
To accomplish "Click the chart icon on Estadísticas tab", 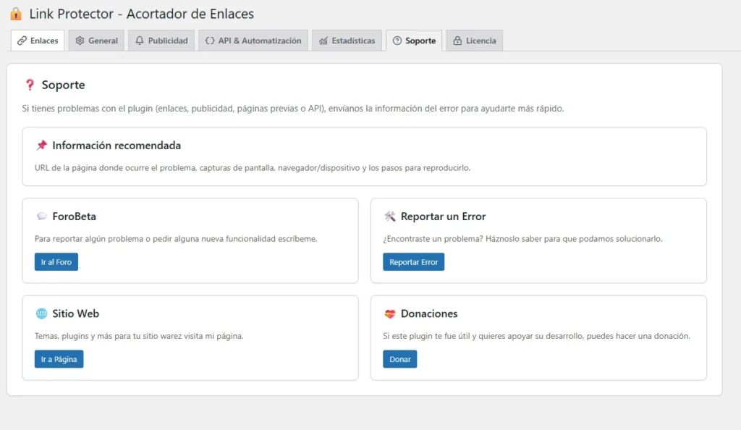I will click(323, 41).
